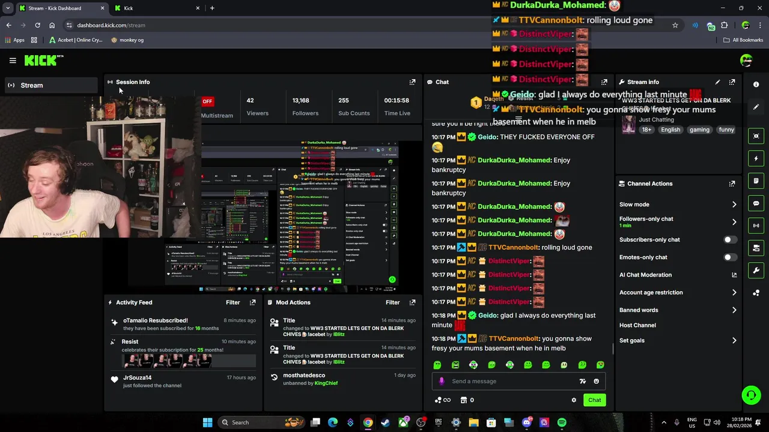Image resolution: width=769 pixels, height=432 pixels.
Task: Click the microphone icon in chat input
Action: pyautogui.click(x=442, y=381)
